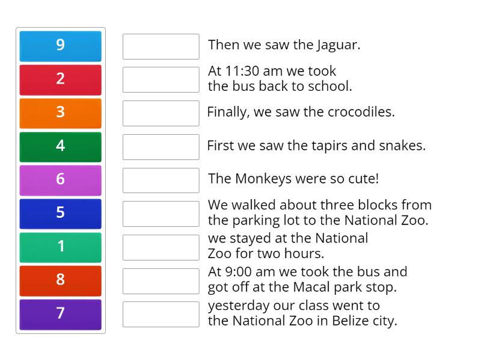Image resolution: width=481 pixels, height=361 pixels.
Task: Click the answer box for tapirs and snakes
Action: click(161, 146)
